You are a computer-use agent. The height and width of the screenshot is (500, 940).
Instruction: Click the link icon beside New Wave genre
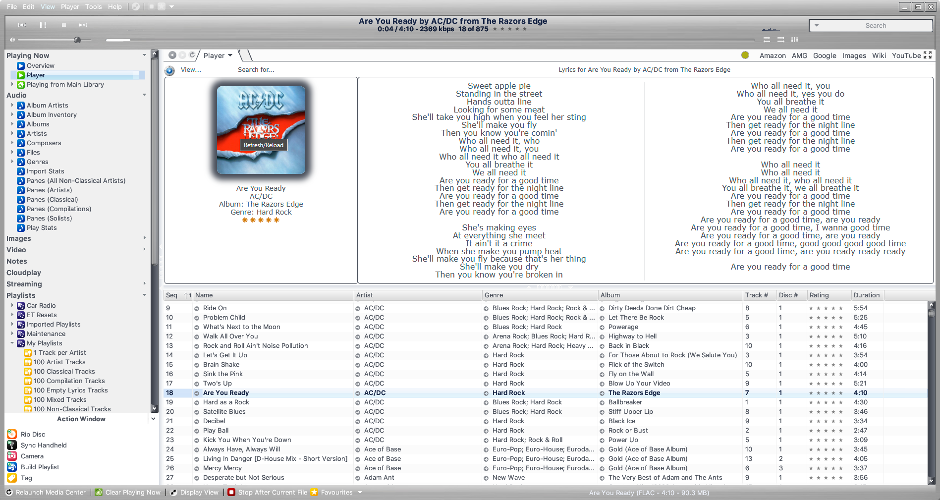click(x=486, y=478)
